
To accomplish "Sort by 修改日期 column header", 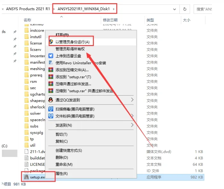I will coord(110,20).
